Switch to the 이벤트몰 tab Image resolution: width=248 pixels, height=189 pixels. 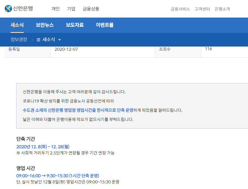pyautogui.click(x=105, y=25)
